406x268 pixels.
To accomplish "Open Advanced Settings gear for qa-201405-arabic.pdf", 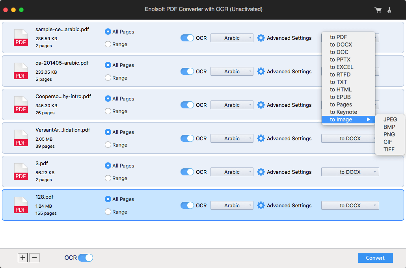I will coord(261,71).
